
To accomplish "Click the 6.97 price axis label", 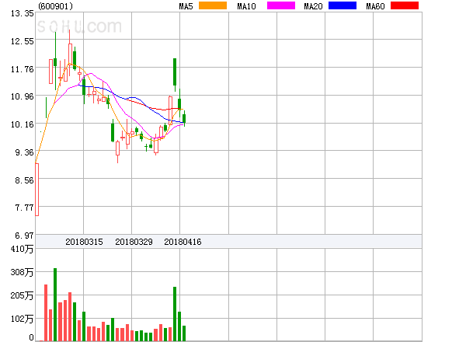I will [x=24, y=236].
